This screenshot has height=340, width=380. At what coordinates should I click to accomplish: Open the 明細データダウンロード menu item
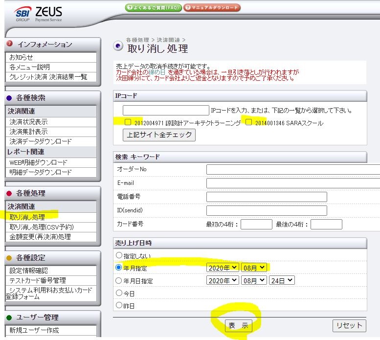click(x=41, y=172)
